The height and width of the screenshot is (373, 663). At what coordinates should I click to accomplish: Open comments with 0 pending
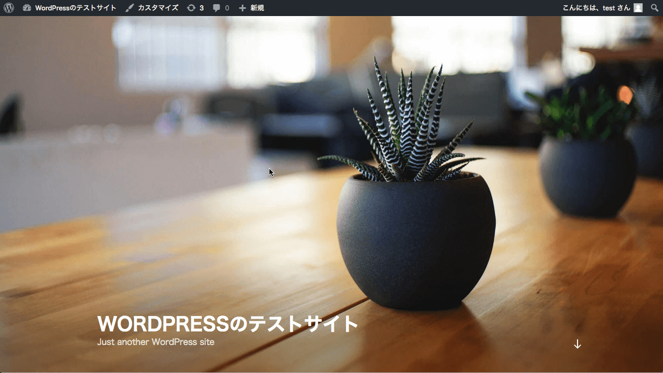[x=221, y=8]
